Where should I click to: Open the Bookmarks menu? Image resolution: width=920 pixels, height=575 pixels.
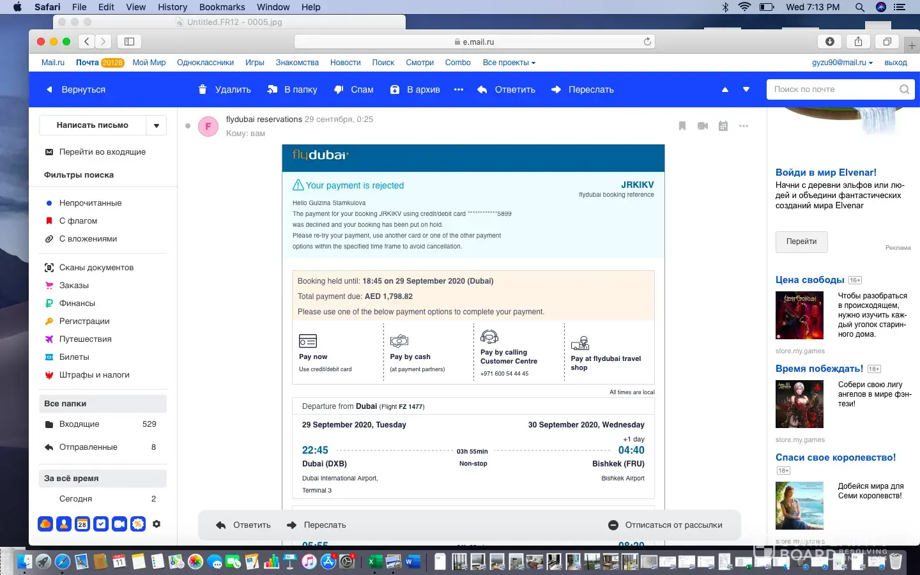tap(222, 7)
